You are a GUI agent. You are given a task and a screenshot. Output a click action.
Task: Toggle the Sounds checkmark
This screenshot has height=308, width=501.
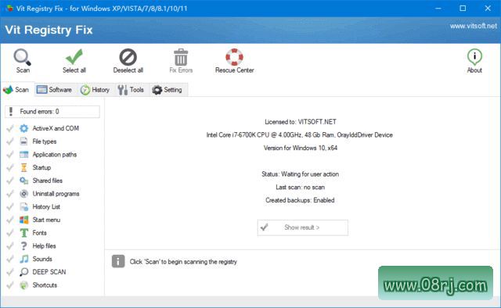10,259
